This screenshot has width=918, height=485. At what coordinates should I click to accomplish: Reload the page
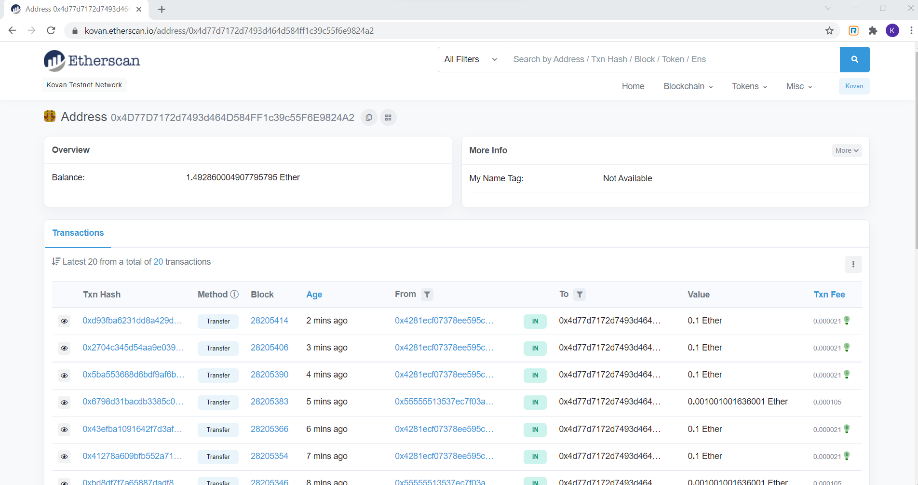pyautogui.click(x=51, y=30)
